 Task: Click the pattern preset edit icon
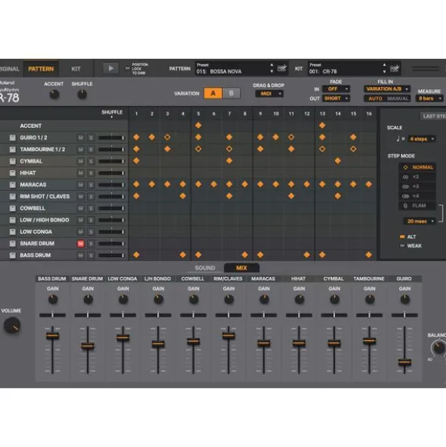(x=282, y=68)
